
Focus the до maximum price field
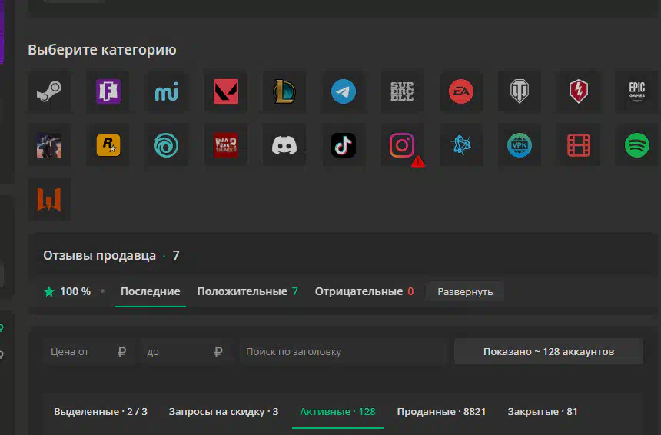point(186,351)
